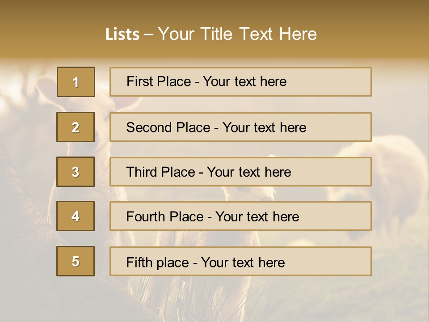Click the number 5 box

click(x=76, y=261)
